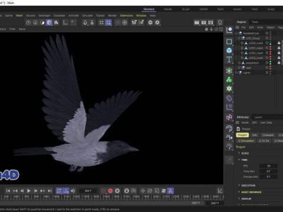Switch to Points mode in top toolbar
The width and height of the screenshot is (283, 212).
point(28,22)
